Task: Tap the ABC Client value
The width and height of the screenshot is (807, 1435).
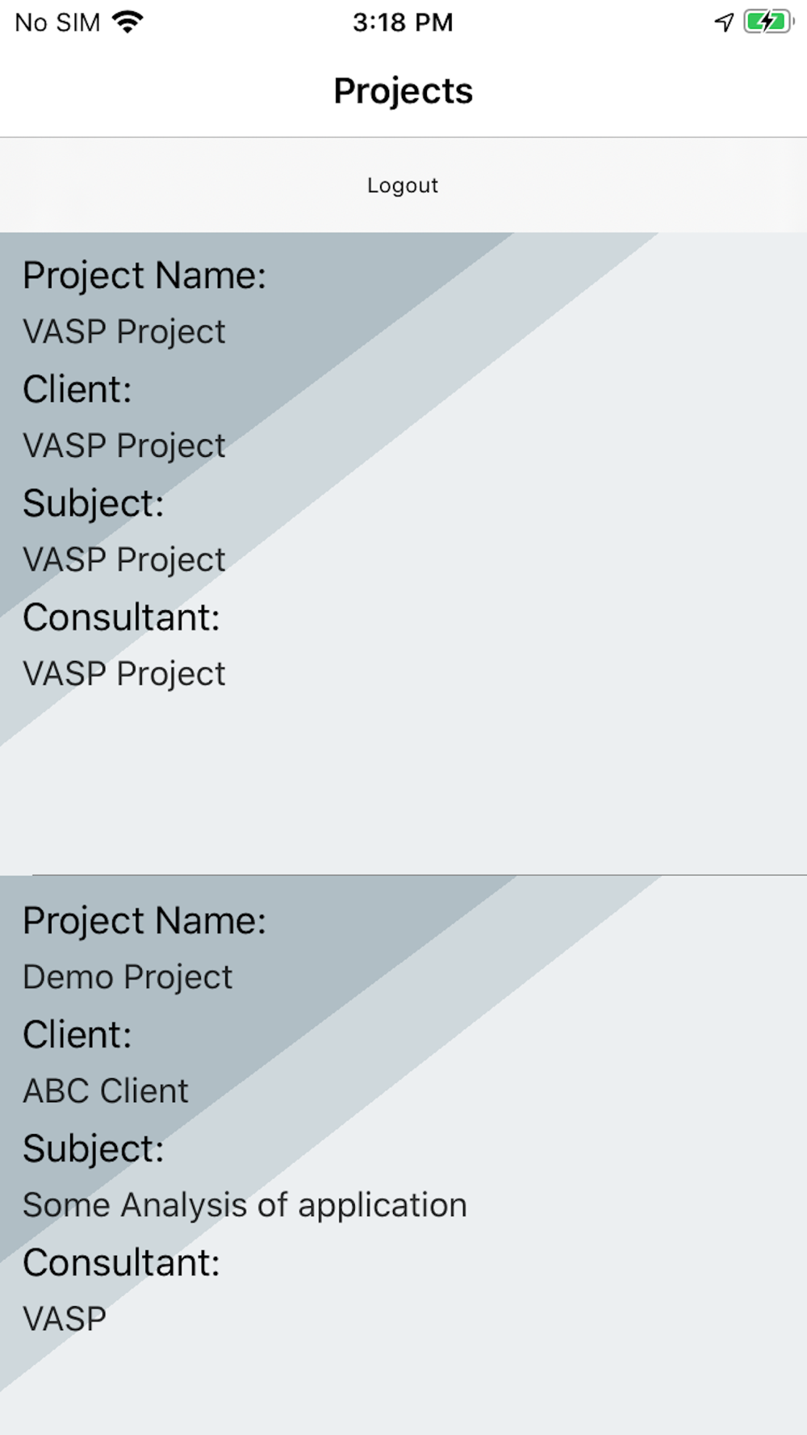Action: click(x=106, y=1090)
